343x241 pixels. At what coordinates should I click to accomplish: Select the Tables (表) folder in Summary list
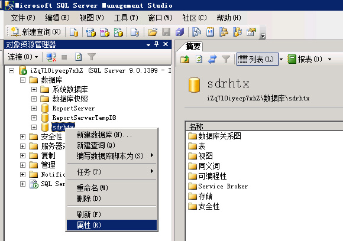pyautogui.click(x=197, y=146)
